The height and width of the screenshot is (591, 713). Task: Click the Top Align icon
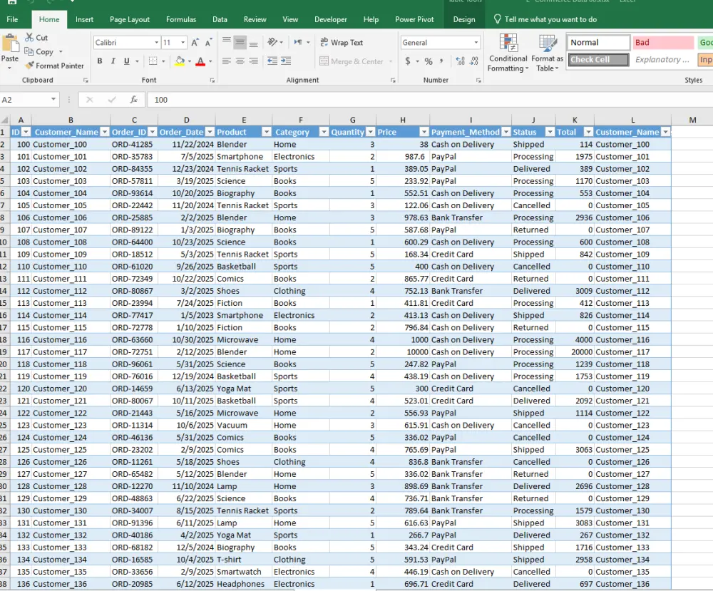tap(227, 42)
